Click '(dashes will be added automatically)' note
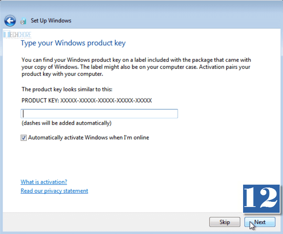 coord(66,123)
